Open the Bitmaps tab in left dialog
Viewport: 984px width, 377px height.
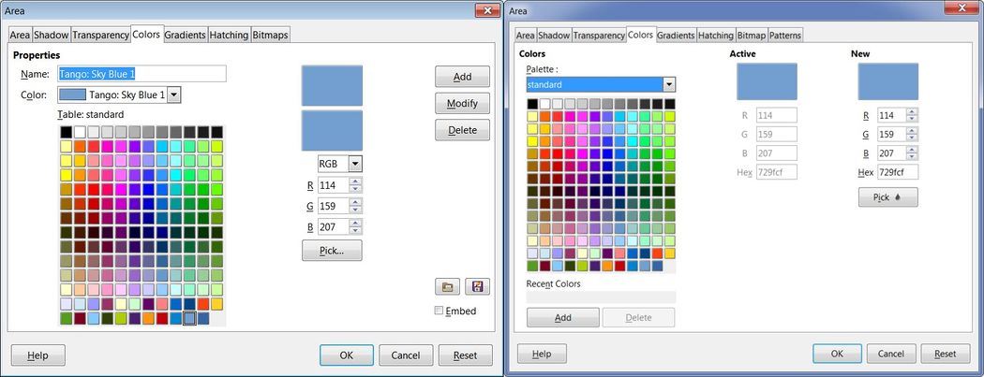(271, 35)
